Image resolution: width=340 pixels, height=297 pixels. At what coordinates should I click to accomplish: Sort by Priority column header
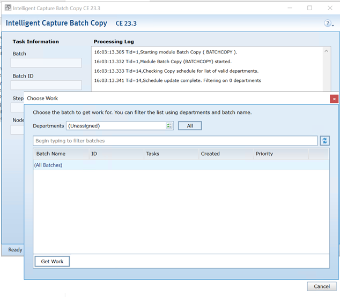pos(281,154)
